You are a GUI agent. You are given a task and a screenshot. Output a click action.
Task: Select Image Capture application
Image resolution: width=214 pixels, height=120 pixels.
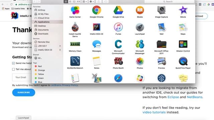tap(162, 10)
